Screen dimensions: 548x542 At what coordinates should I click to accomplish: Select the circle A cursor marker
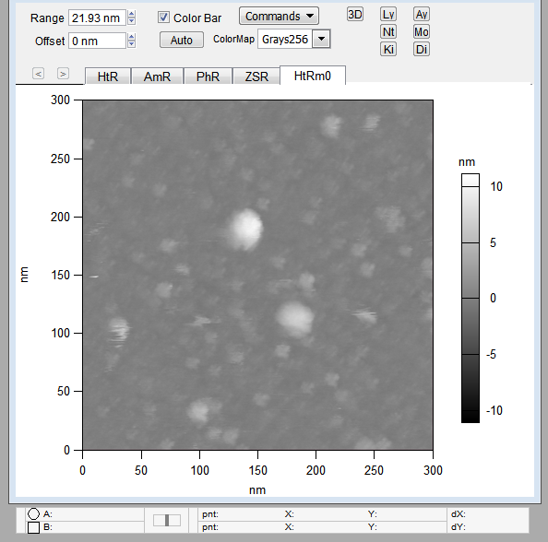33,514
